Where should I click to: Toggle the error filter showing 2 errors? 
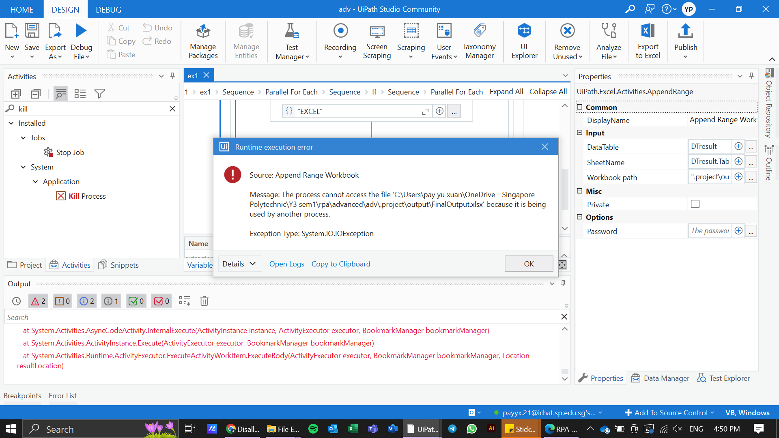[x=38, y=301]
